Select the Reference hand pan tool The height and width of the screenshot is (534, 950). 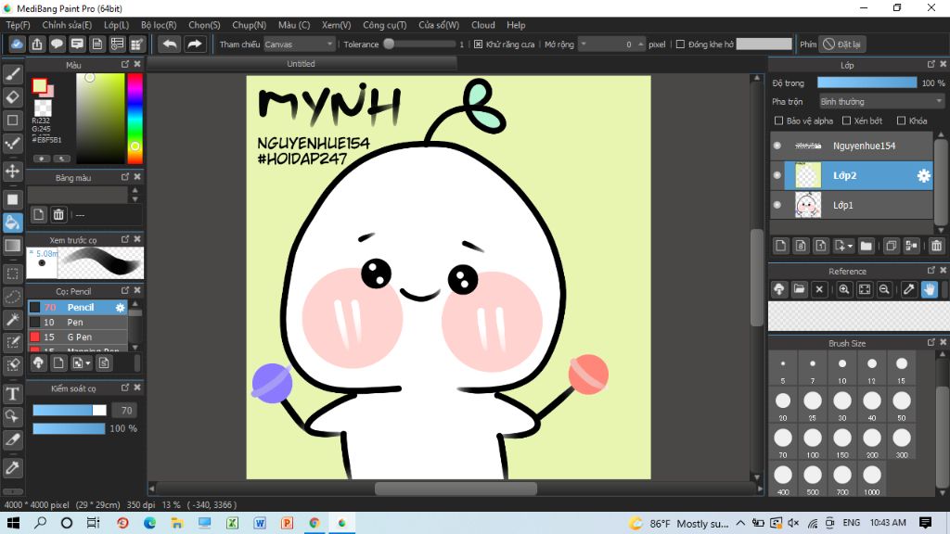point(930,289)
